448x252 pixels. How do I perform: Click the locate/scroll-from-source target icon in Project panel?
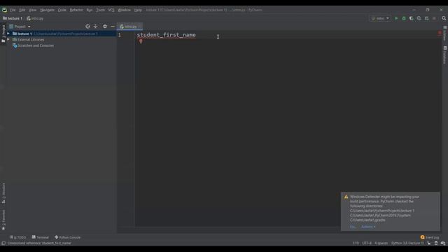pyautogui.click(x=87, y=27)
